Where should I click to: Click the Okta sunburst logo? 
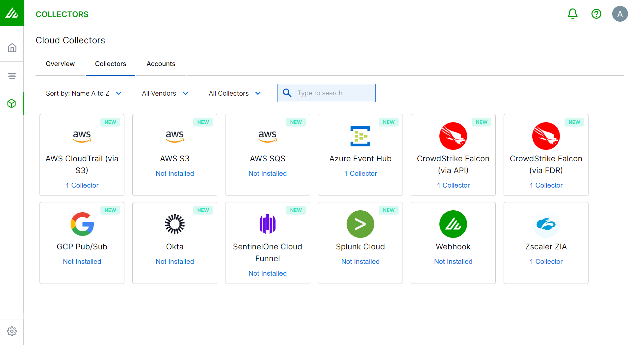click(175, 224)
